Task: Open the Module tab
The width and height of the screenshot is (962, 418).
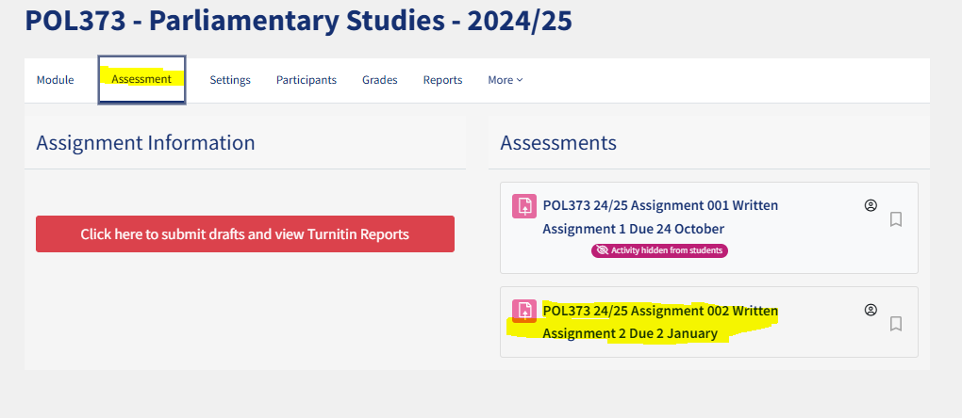Action: point(56,80)
